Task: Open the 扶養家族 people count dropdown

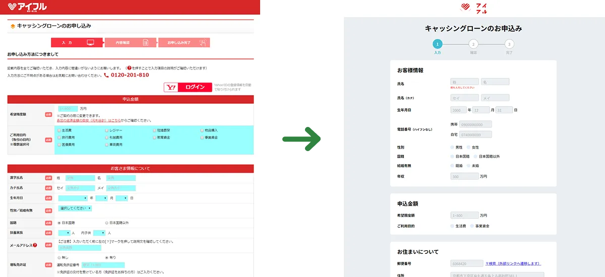Action: [x=64, y=233]
